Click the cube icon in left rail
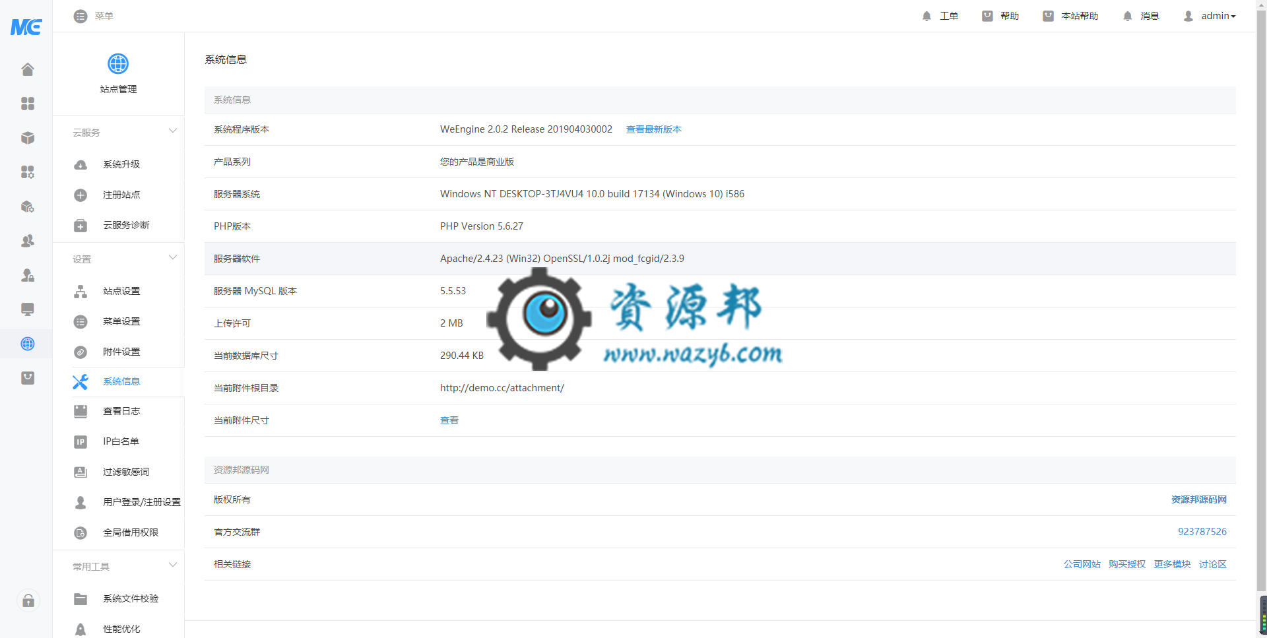This screenshot has width=1267, height=638. click(28, 138)
